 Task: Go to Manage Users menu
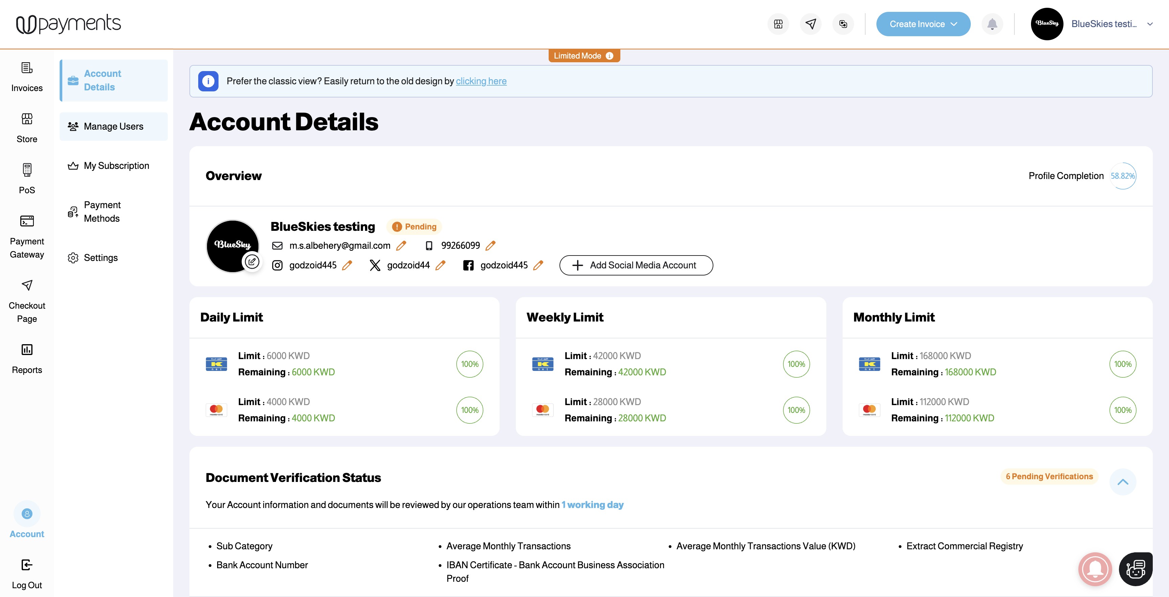(113, 127)
